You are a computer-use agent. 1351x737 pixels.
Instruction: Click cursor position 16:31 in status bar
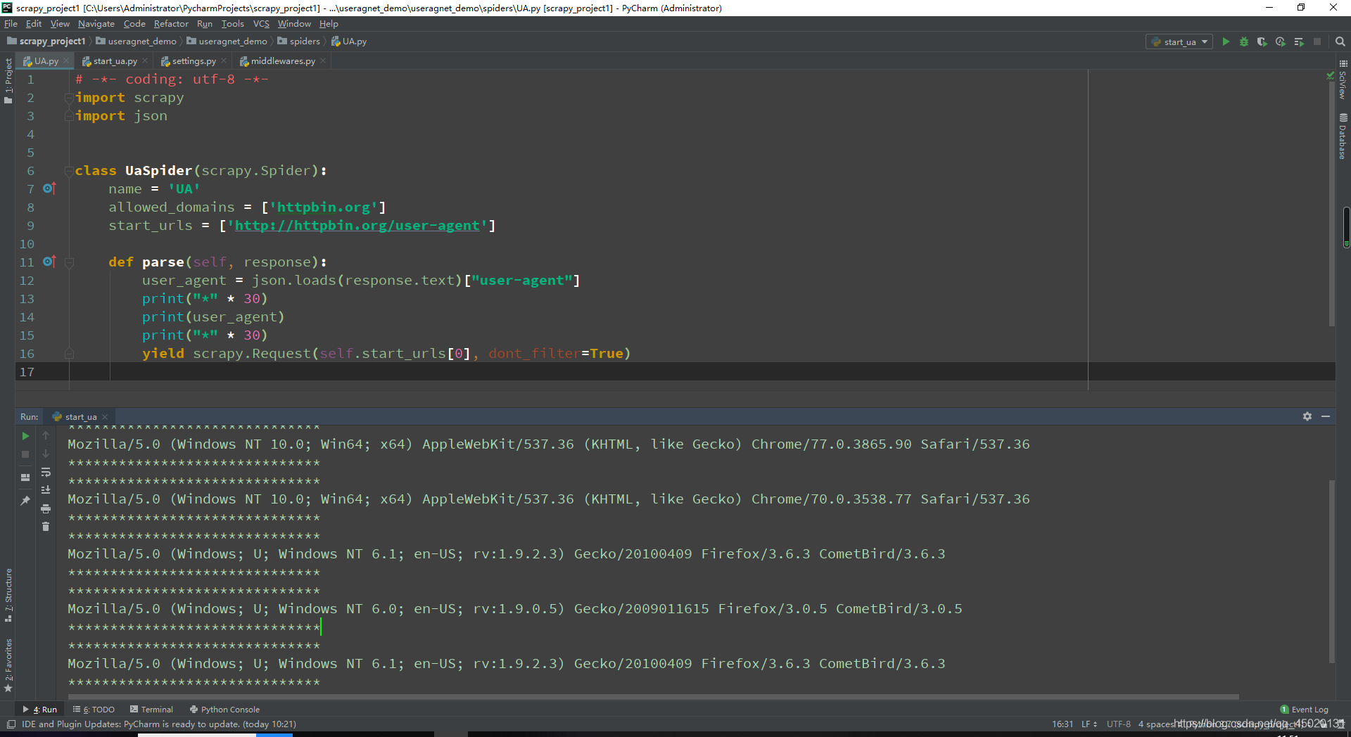(1063, 724)
